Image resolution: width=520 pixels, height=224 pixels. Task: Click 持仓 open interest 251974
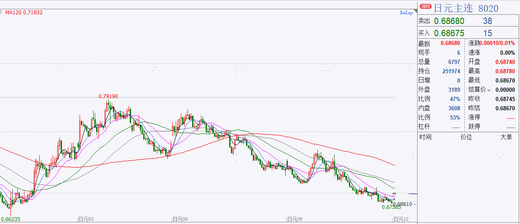(452, 71)
